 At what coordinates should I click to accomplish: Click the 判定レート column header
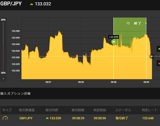[x=150, y=110]
